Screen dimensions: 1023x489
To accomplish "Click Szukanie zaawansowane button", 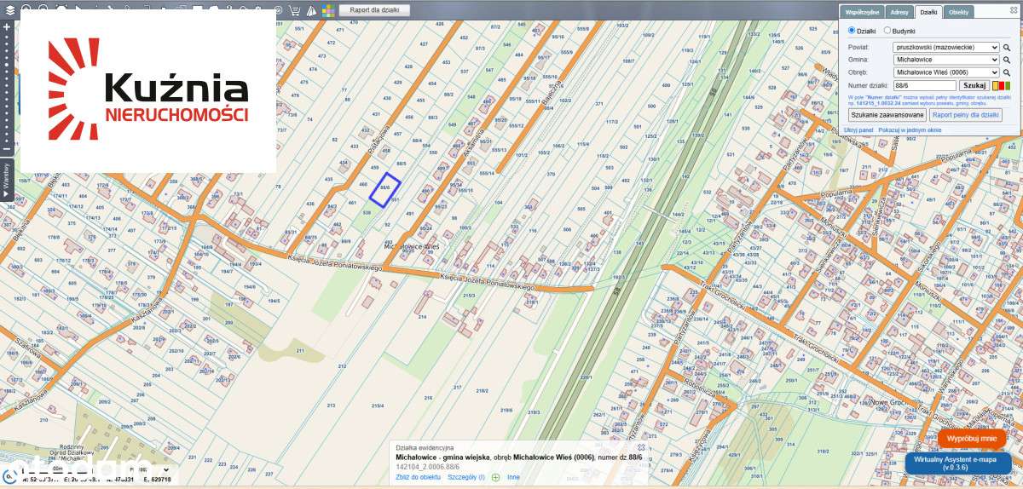I will pos(887,114).
